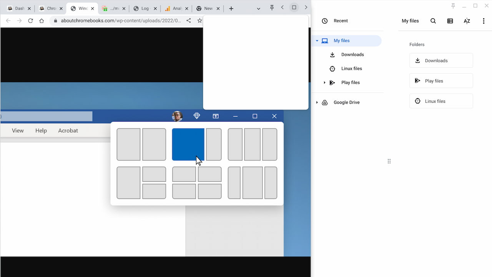Open the Chrome tab search dropdown
Viewport: 492px width, 277px height.
pyautogui.click(x=258, y=8)
